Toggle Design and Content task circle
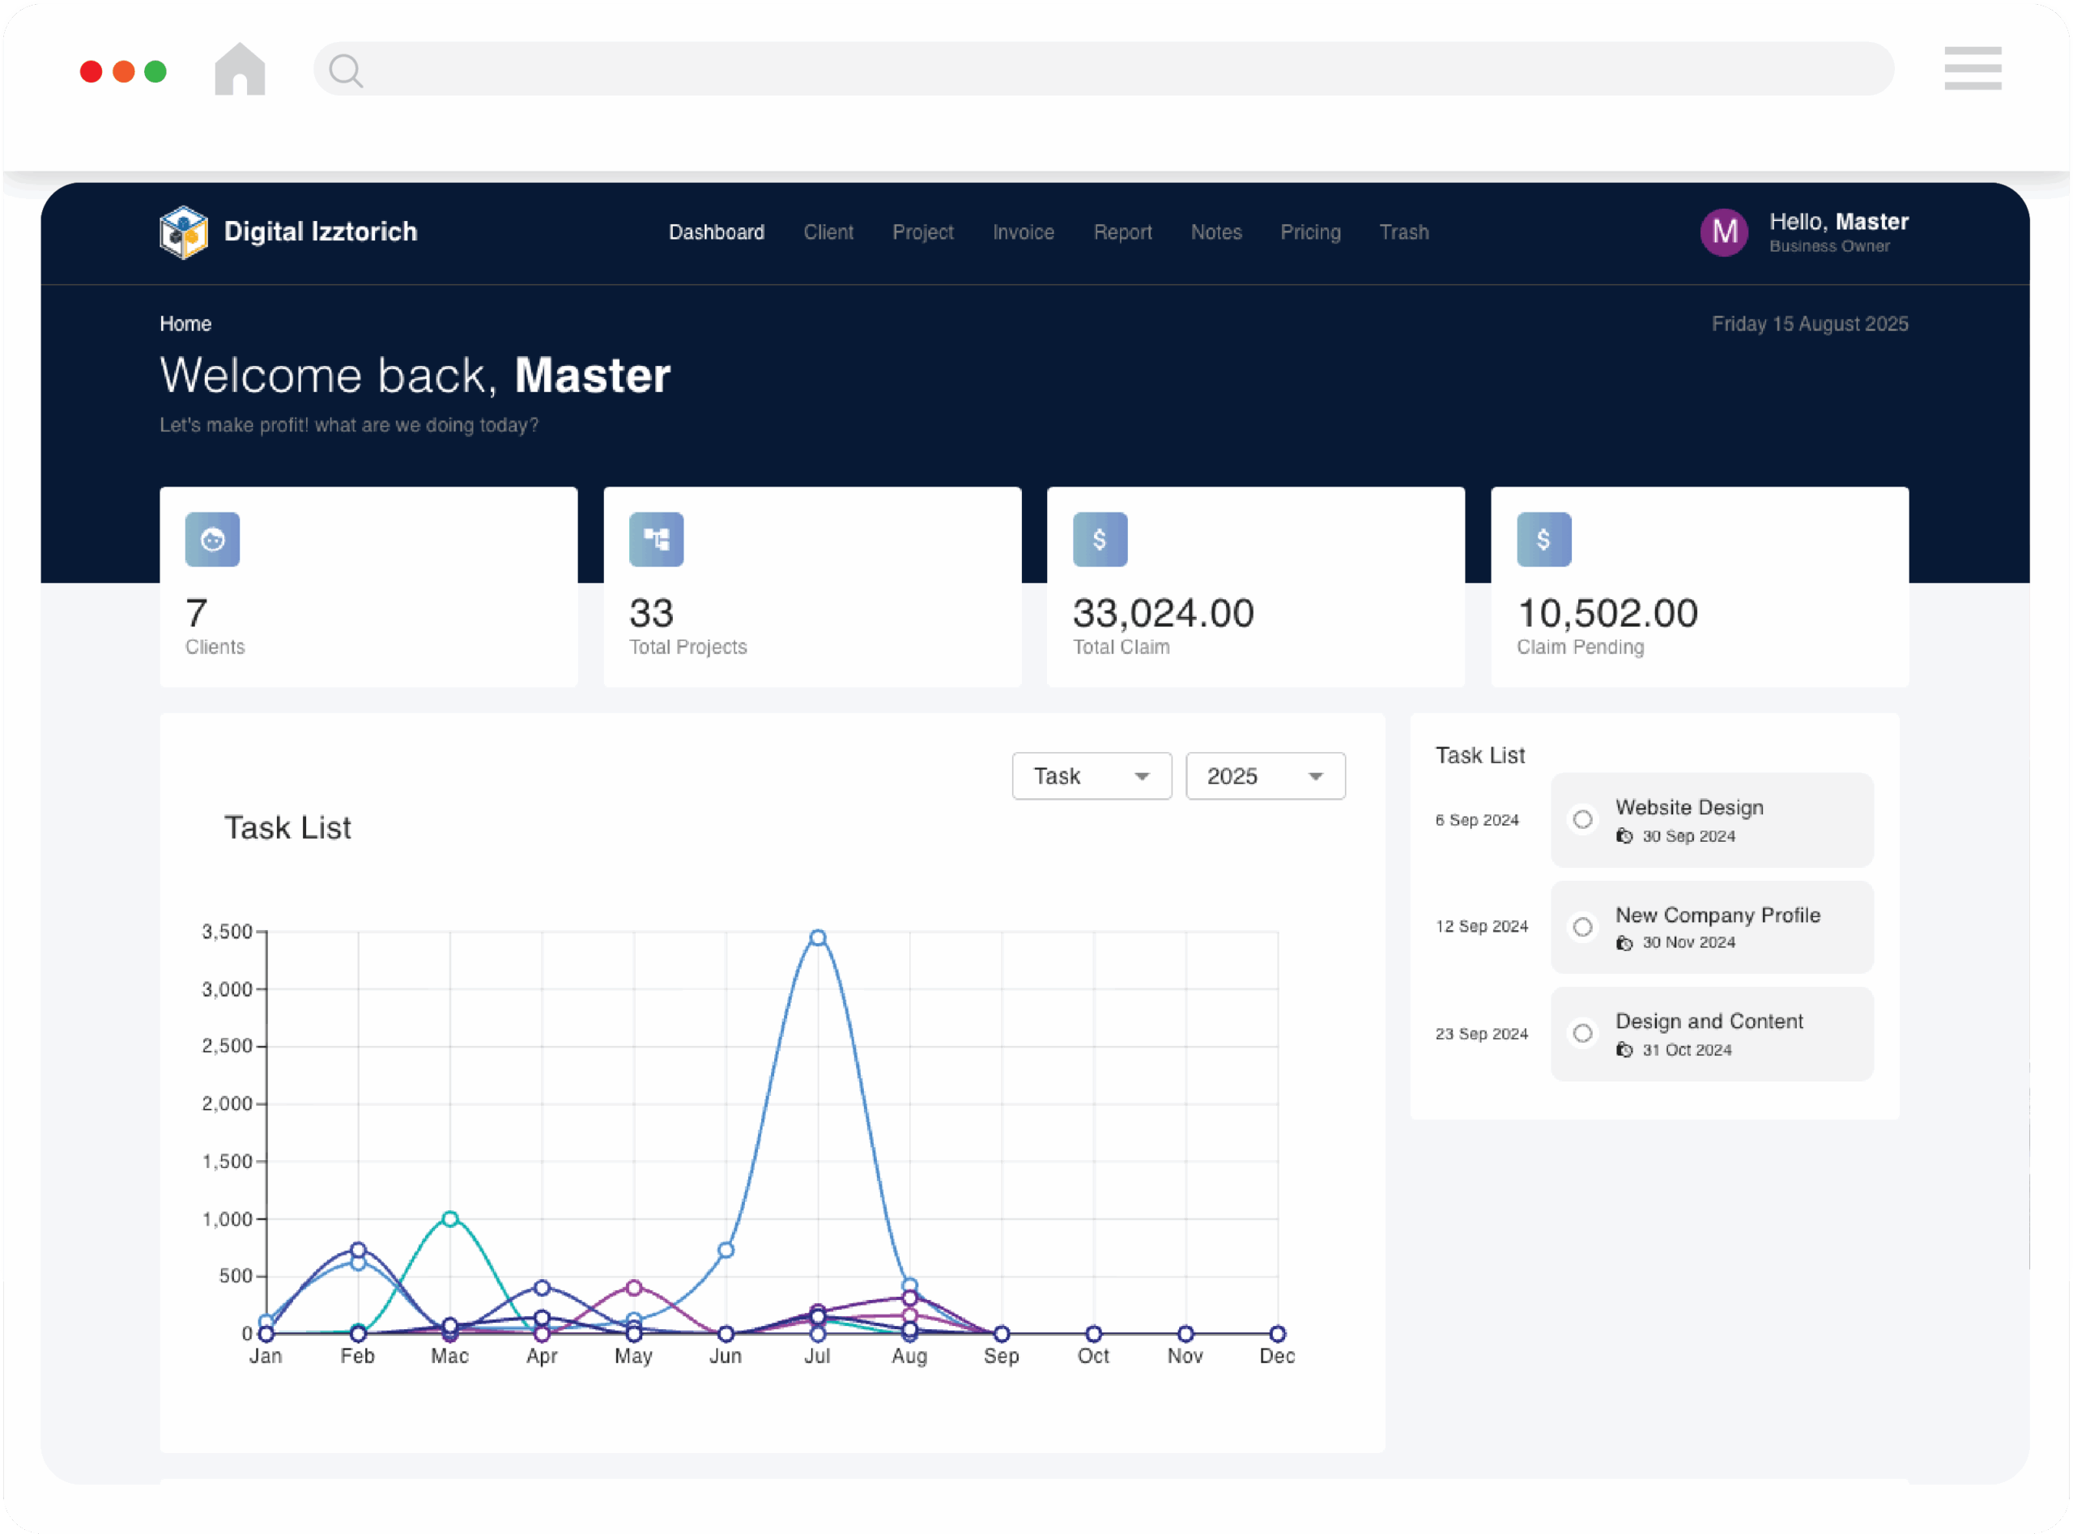Image resolution: width=2073 pixels, height=1534 pixels. click(1582, 1034)
